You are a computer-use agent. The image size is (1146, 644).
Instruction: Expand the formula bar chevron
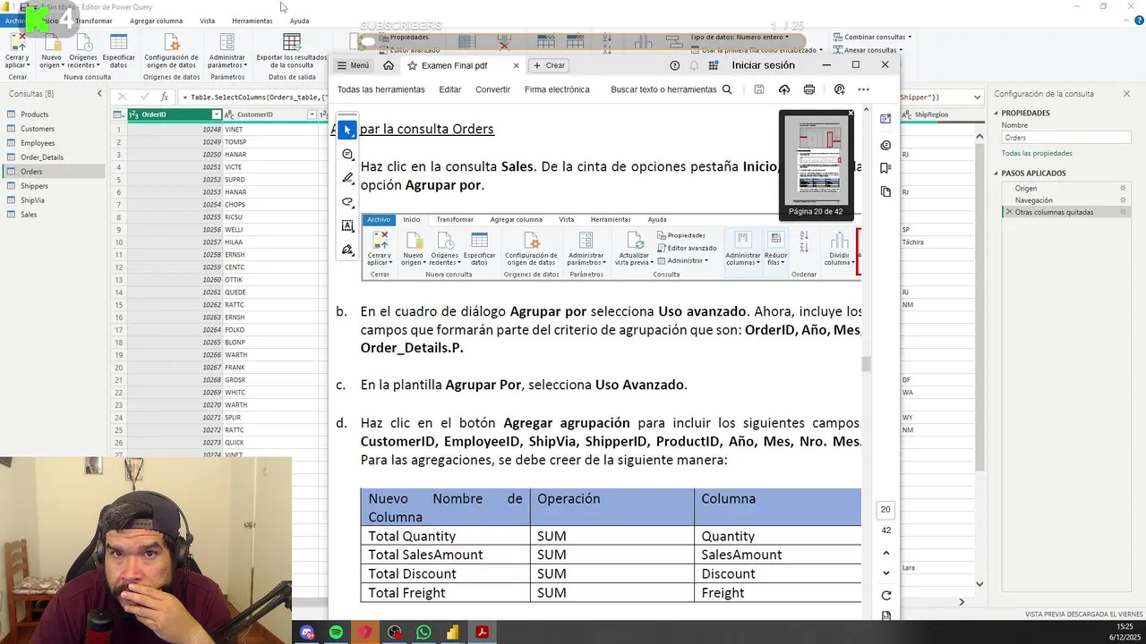976,97
